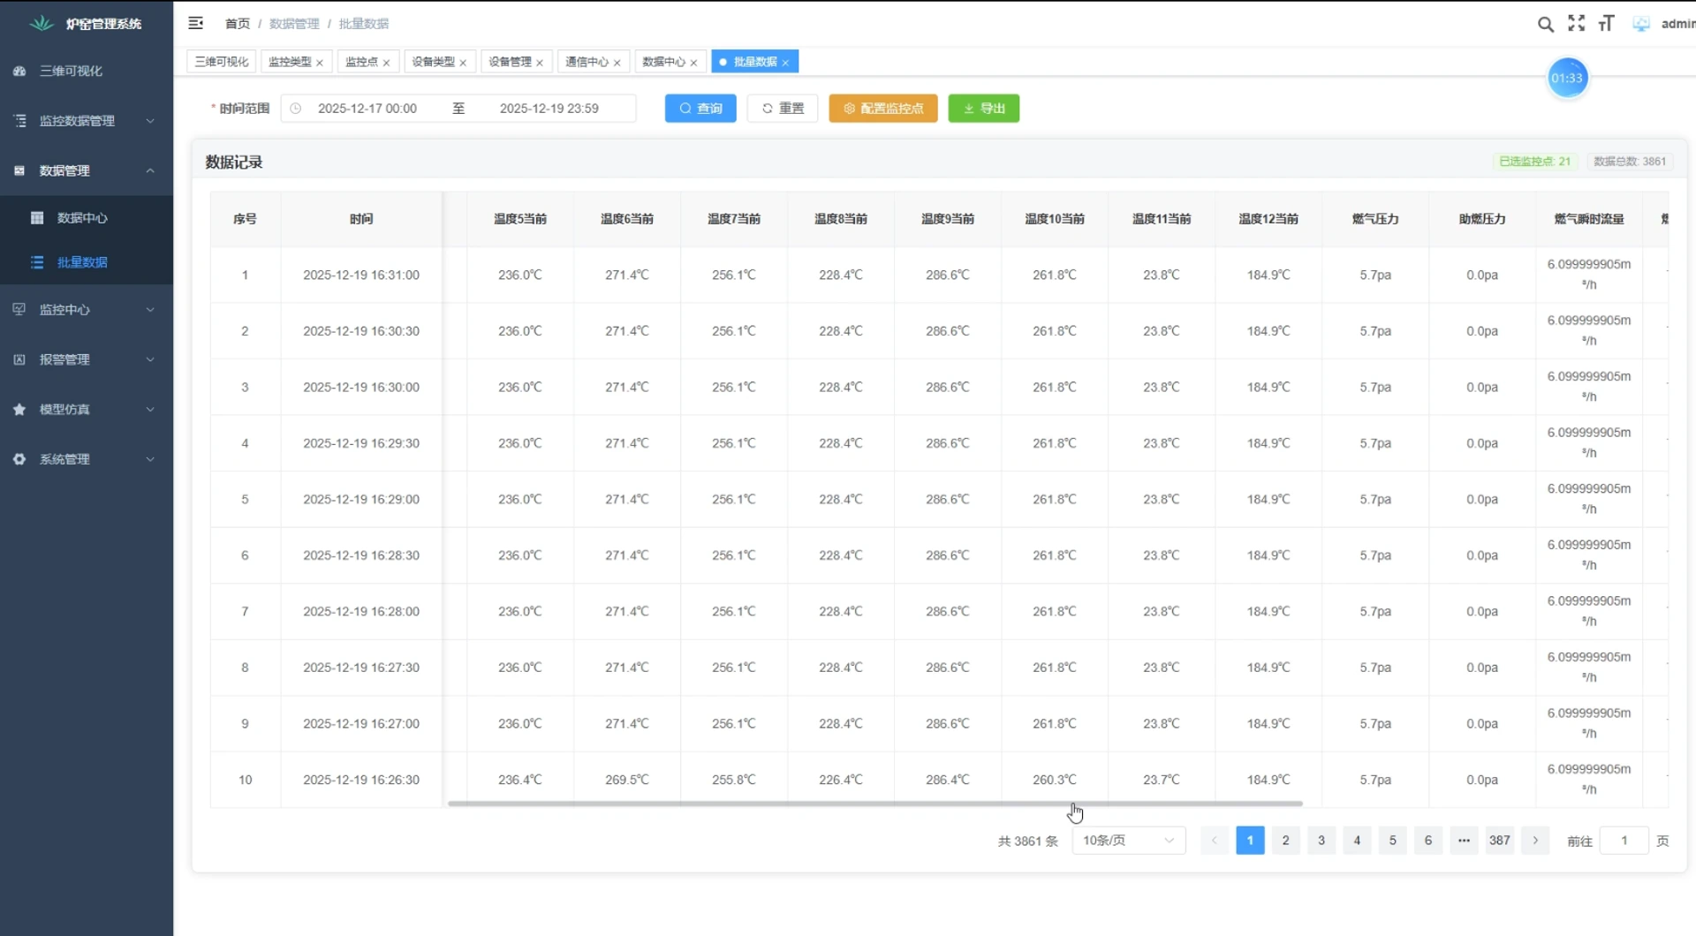Click the round timer badge

(1567, 78)
